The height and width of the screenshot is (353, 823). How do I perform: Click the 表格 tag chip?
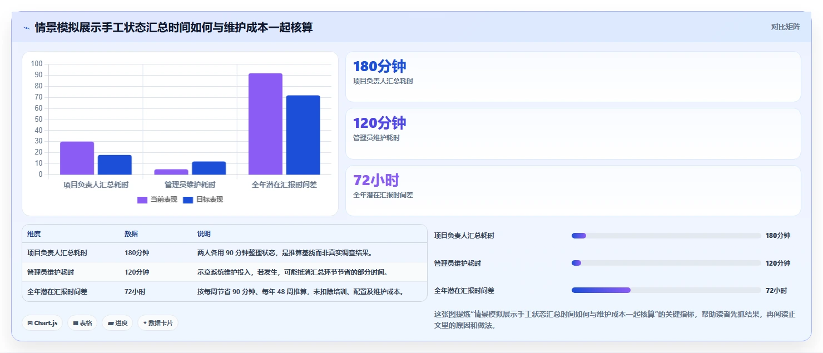[82, 323]
